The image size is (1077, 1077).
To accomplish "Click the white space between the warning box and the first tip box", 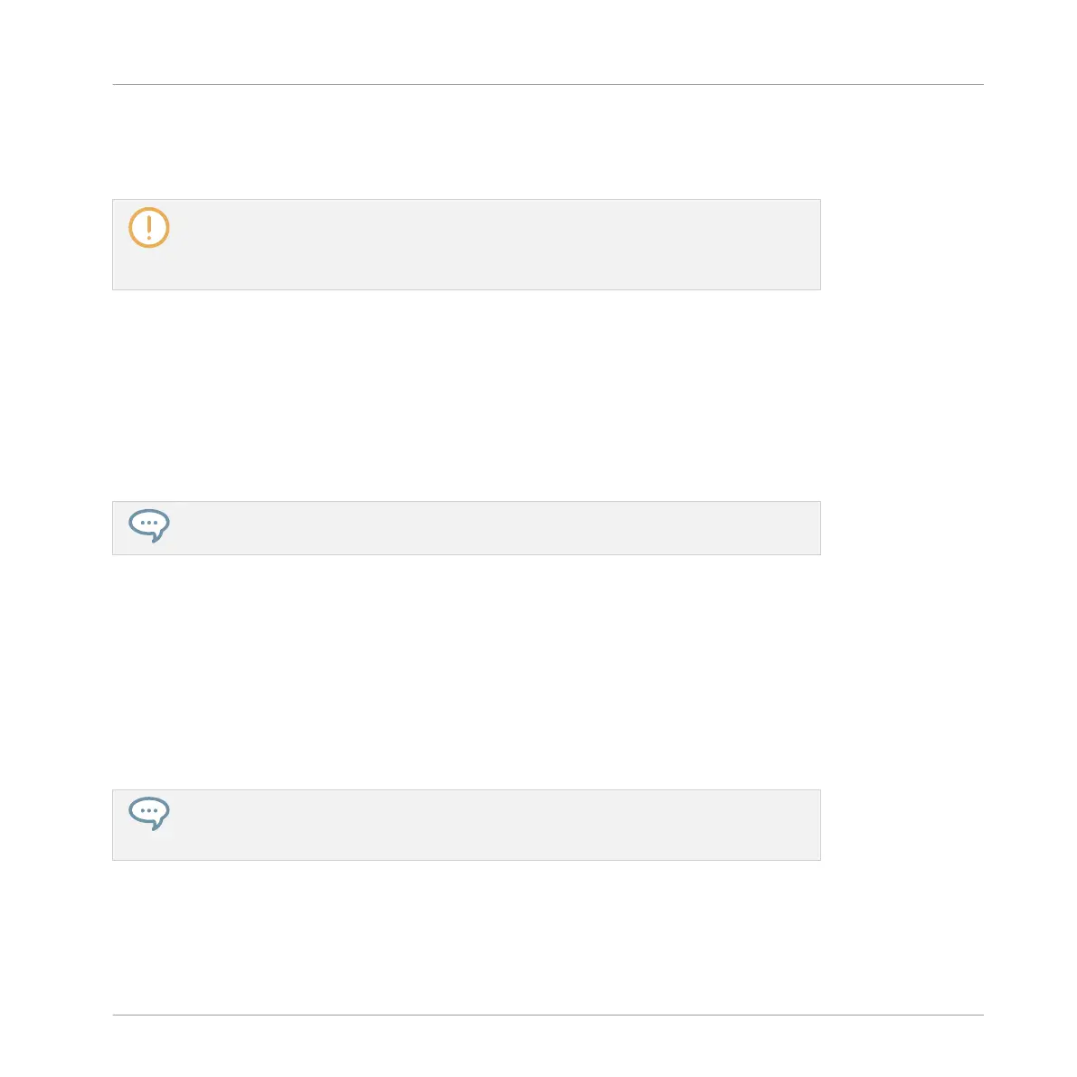I will tap(467, 396).
